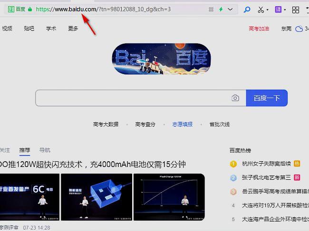
Task: Open the screenshot tool dropdown arrow
Action: 267,9
